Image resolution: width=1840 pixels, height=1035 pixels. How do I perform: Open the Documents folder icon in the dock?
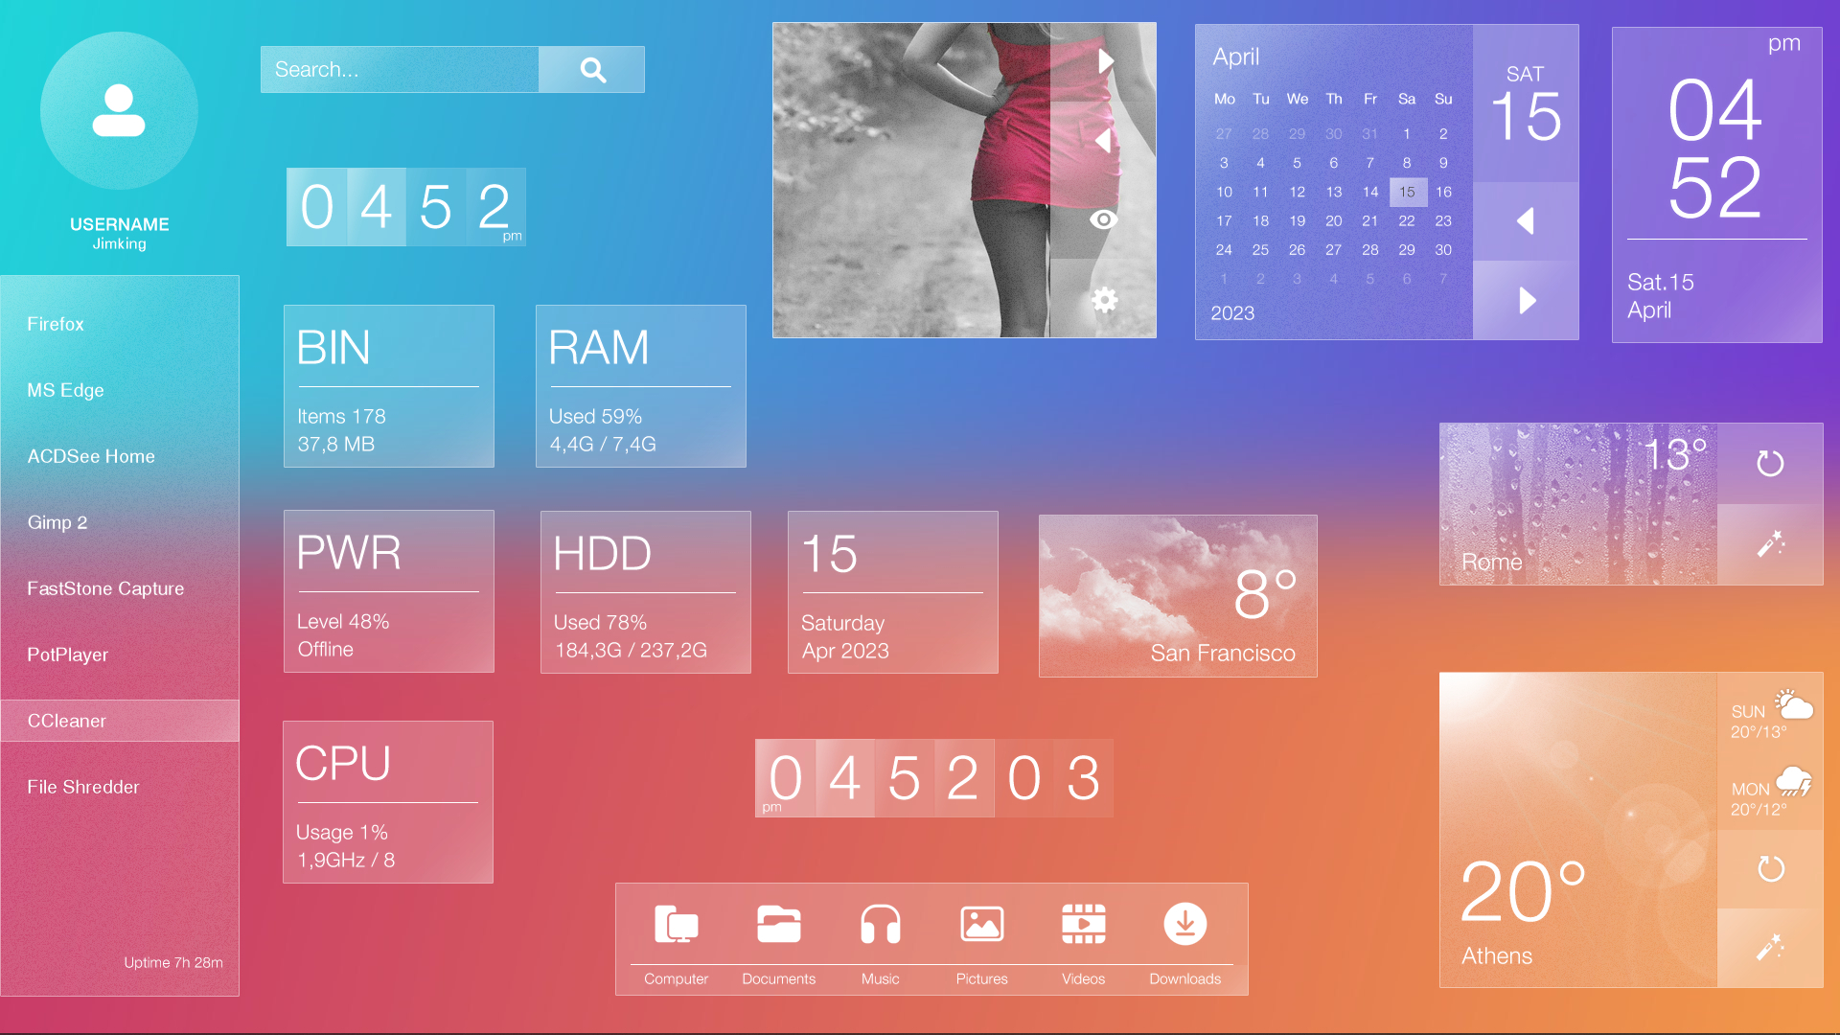tap(778, 923)
